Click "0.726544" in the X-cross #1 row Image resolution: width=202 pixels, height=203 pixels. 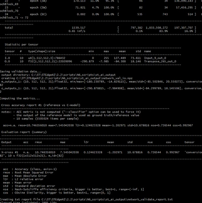(x=154, y=152)
